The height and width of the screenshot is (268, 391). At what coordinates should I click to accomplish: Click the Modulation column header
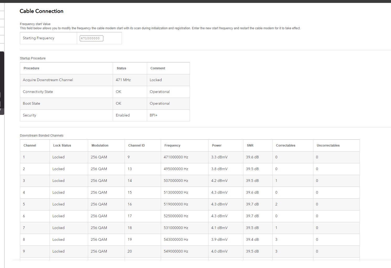pyautogui.click(x=100, y=146)
